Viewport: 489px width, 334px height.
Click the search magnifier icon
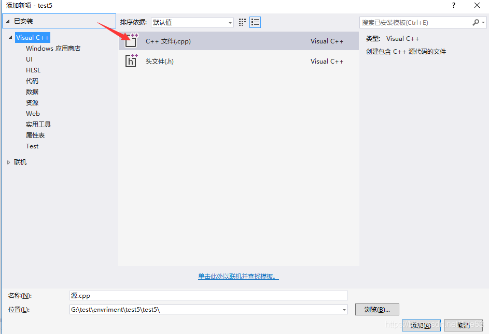[x=476, y=22]
